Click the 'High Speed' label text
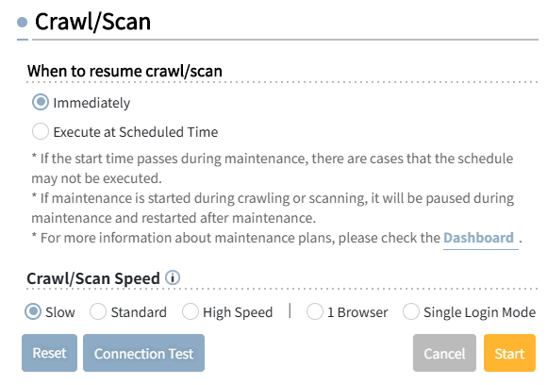This screenshot has height=385, width=547. (x=238, y=312)
